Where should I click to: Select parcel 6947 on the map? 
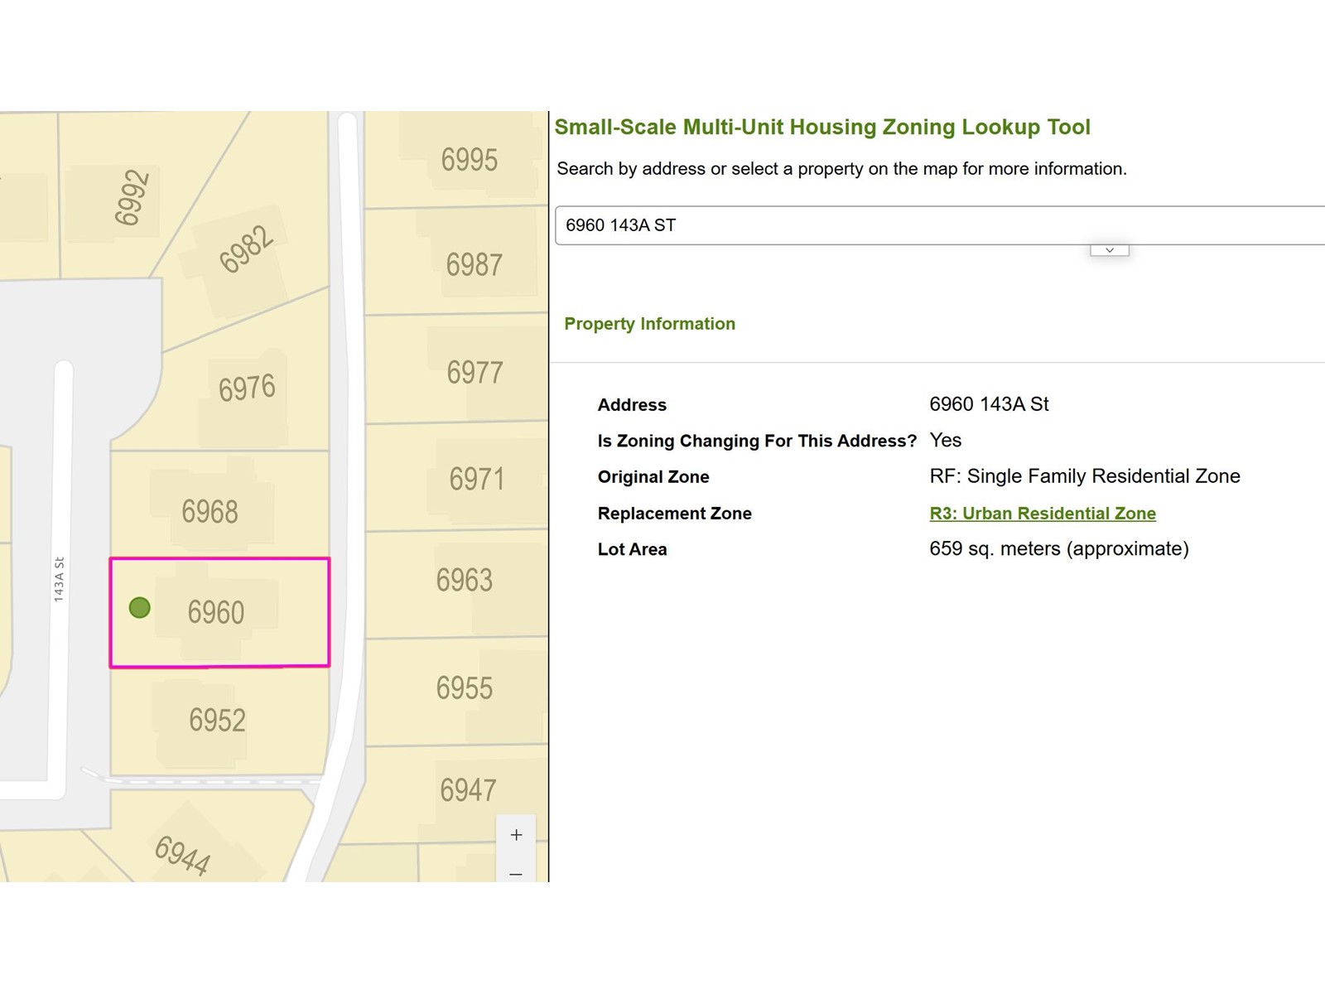[468, 790]
